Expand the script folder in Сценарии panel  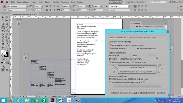click(x=132, y=27)
